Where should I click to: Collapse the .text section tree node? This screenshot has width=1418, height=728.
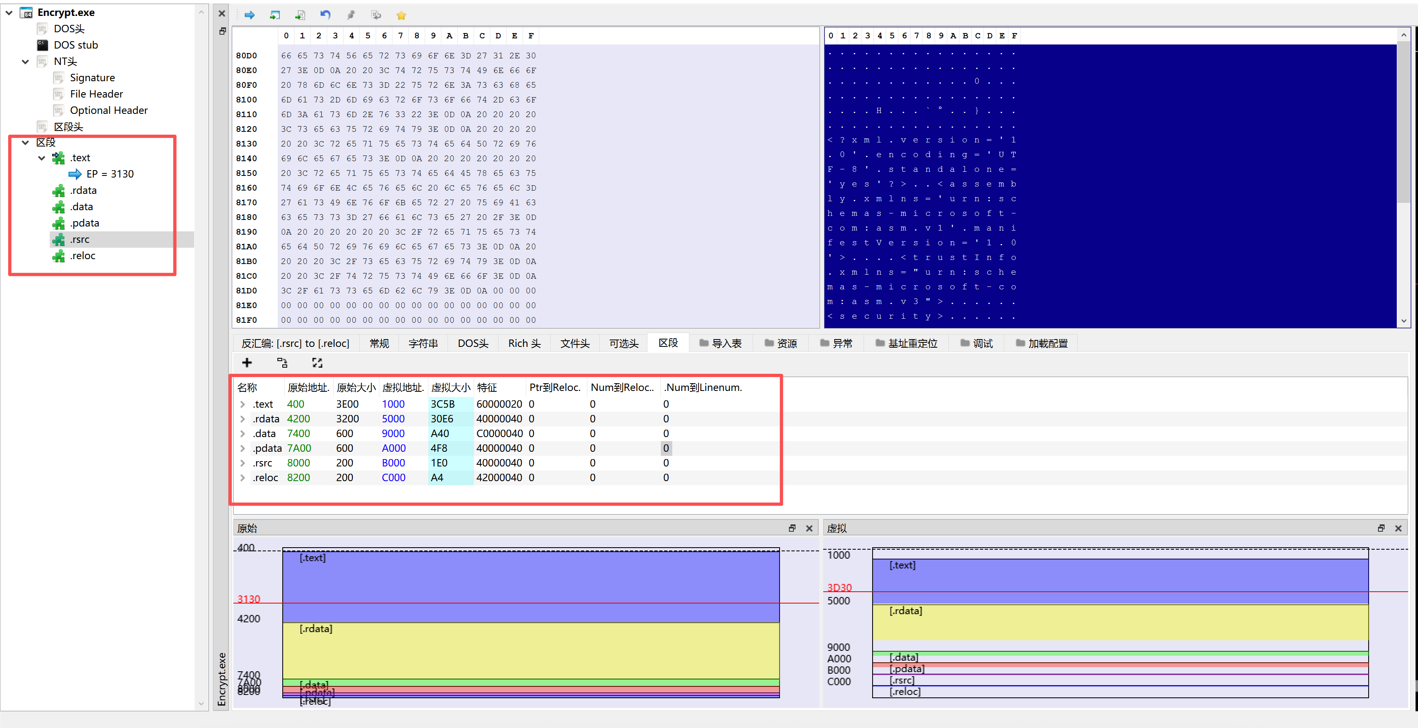click(42, 158)
